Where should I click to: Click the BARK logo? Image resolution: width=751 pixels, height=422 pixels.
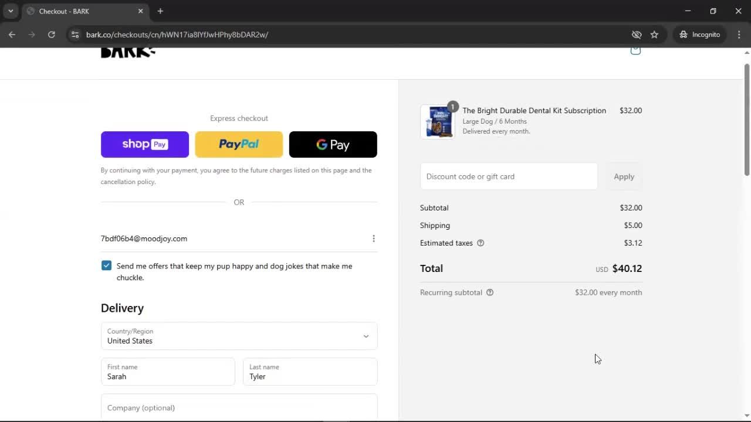tap(128, 53)
